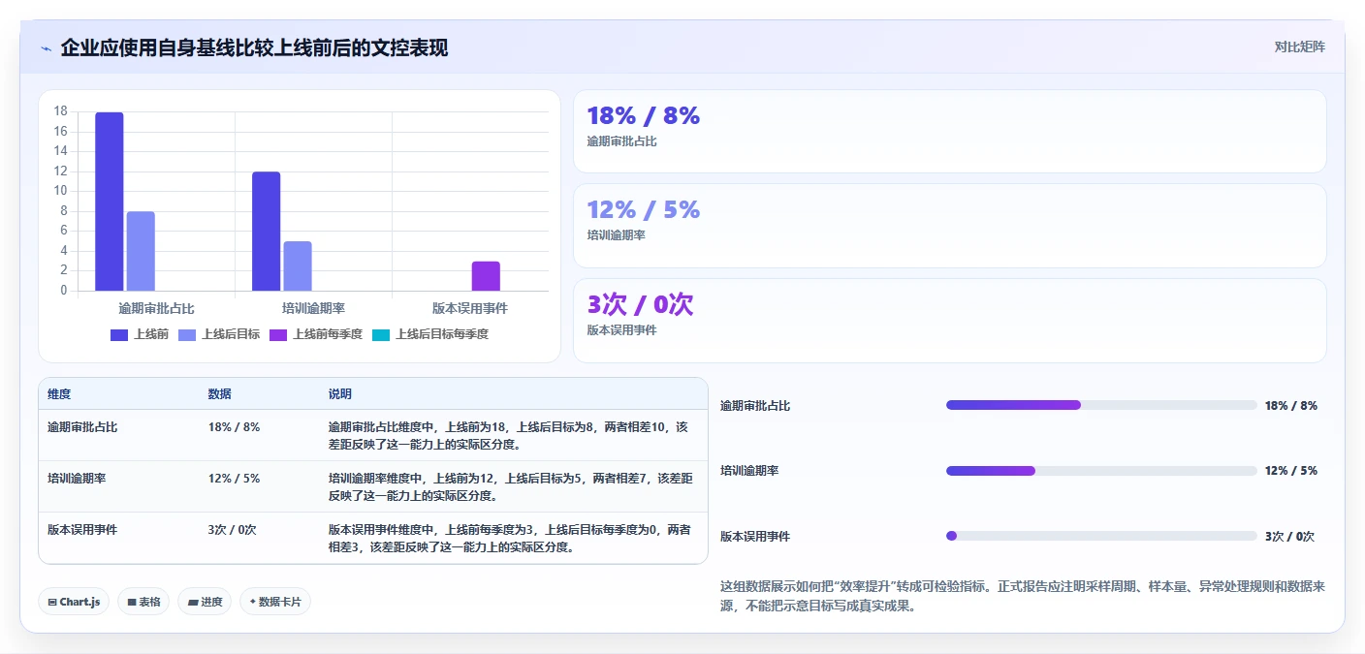Click the 上线后目标 bar for 培训逾期率

point(298,265)
